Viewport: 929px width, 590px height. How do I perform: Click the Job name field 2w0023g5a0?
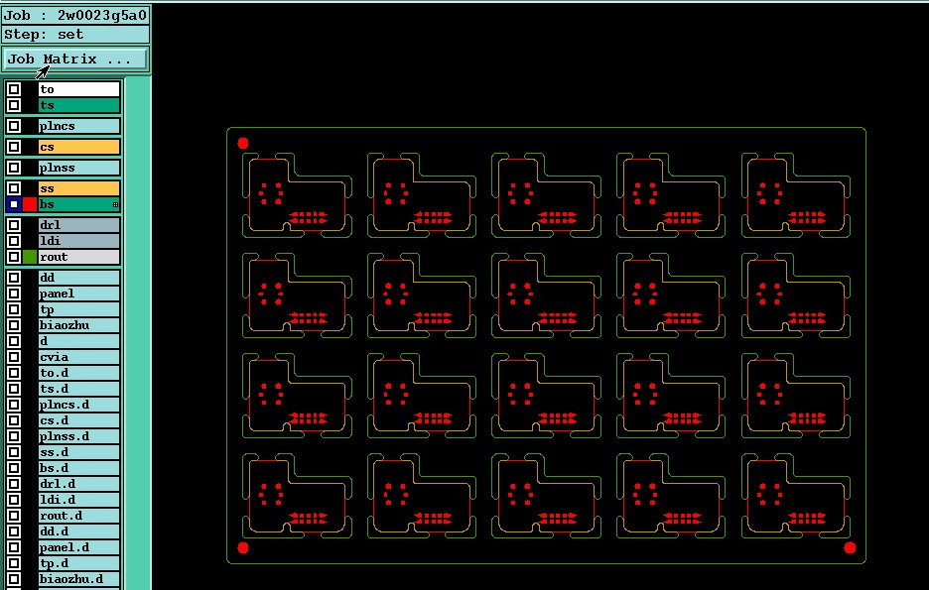click(75, 16)
